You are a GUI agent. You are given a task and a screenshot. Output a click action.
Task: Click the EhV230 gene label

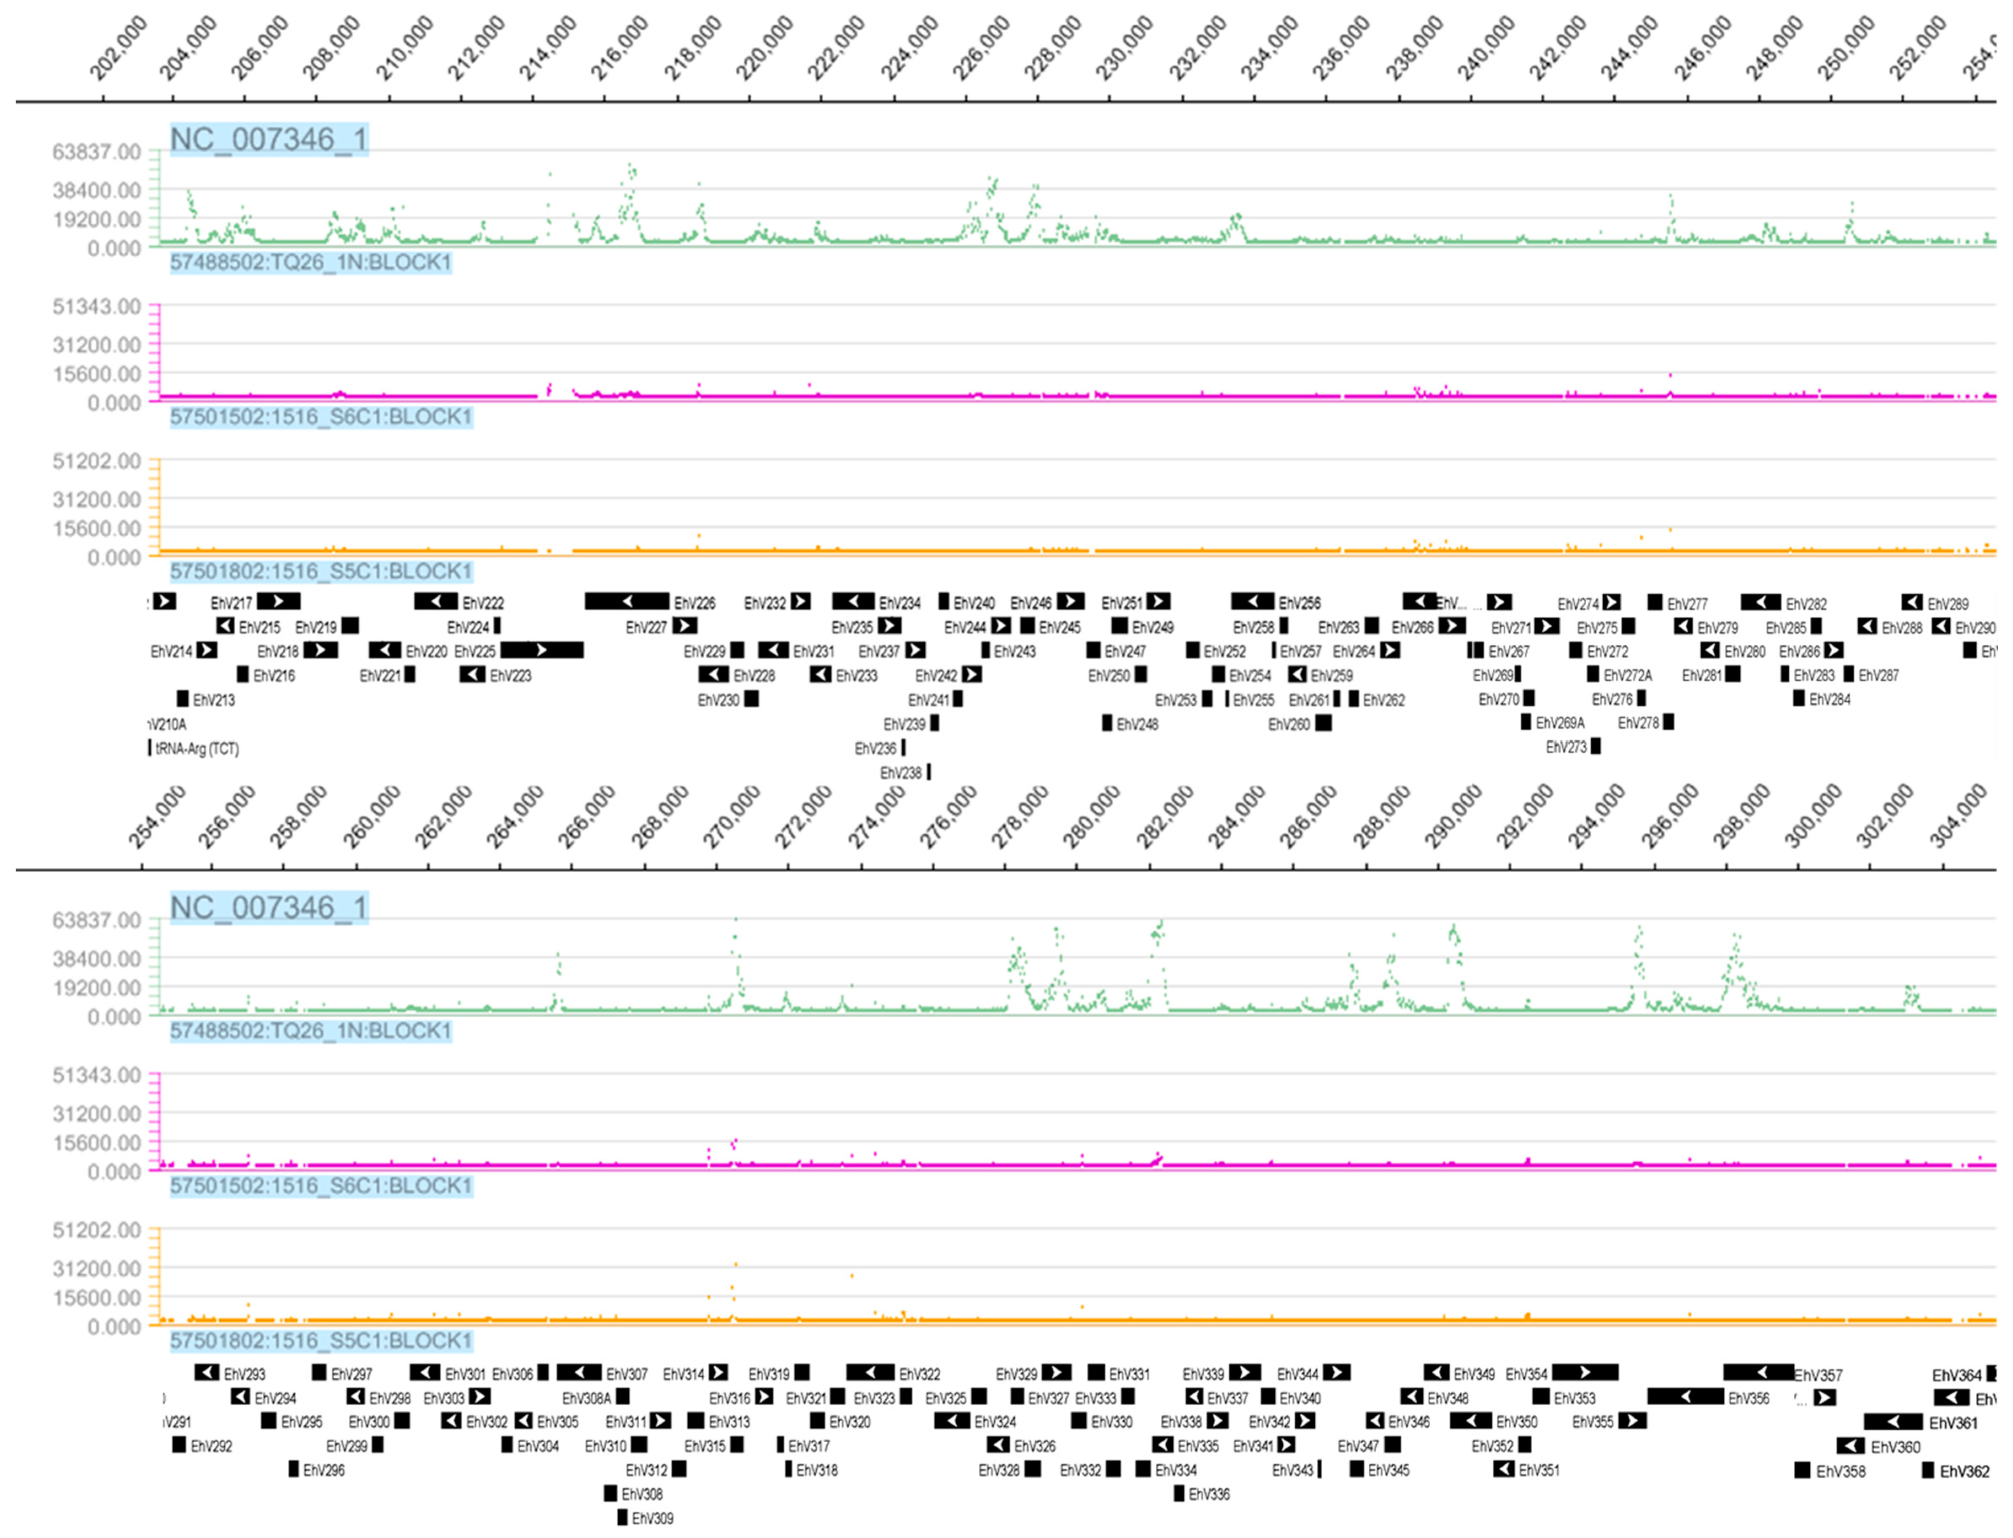719,700
